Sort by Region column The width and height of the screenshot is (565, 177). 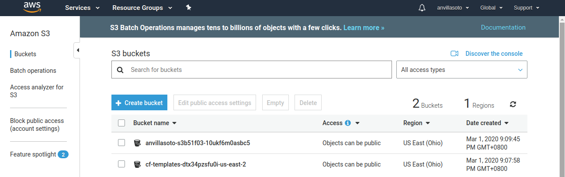point(416,123)
